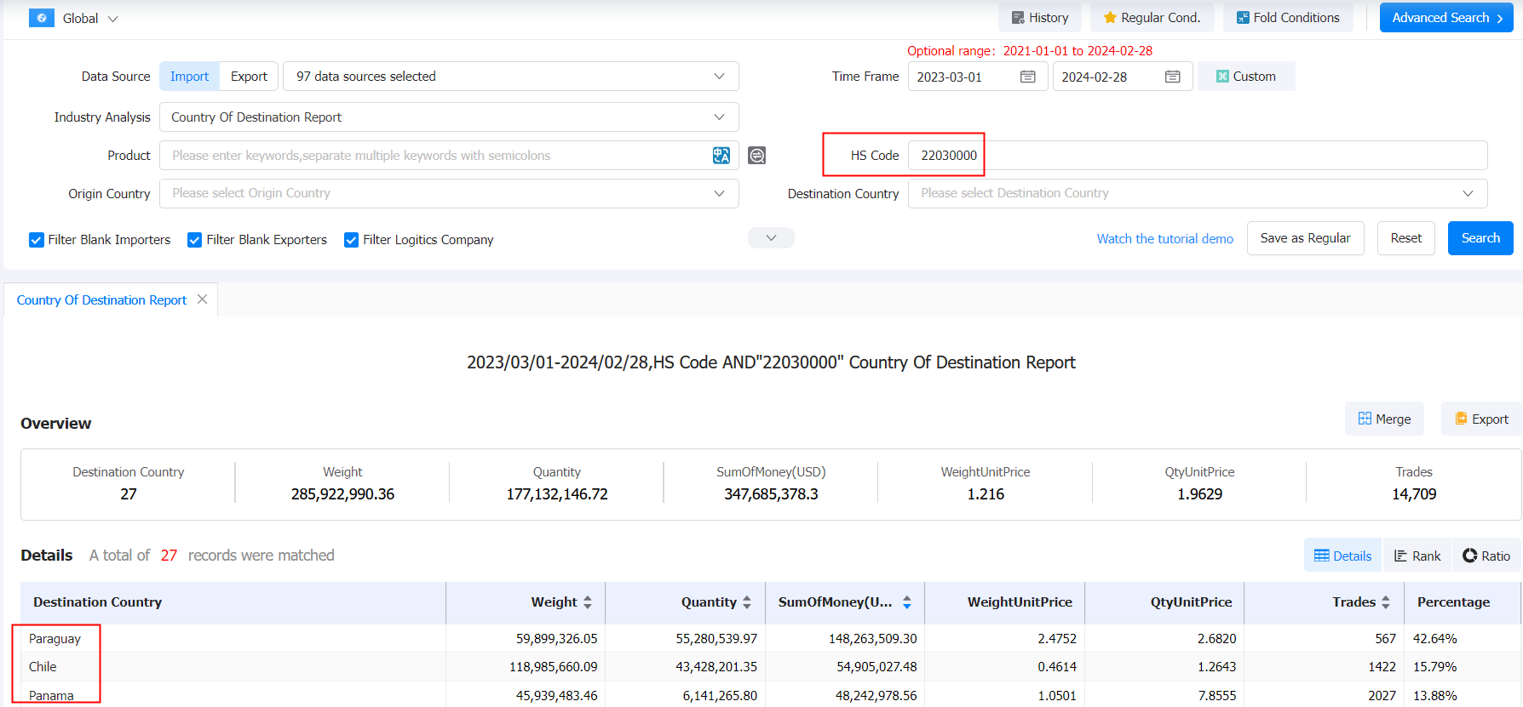
Task: Open the start date calendar icon
Action: [x=1027, y=77]
